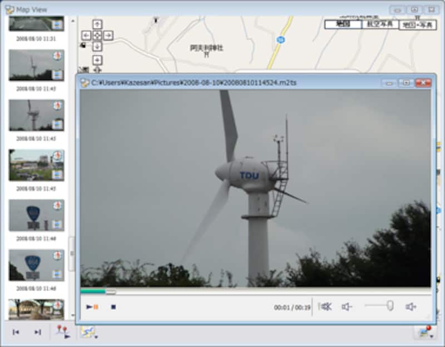This screenshot has width=445, height=347.
Task: Jump to last item in thumbnail list
Action: point(37,332)
